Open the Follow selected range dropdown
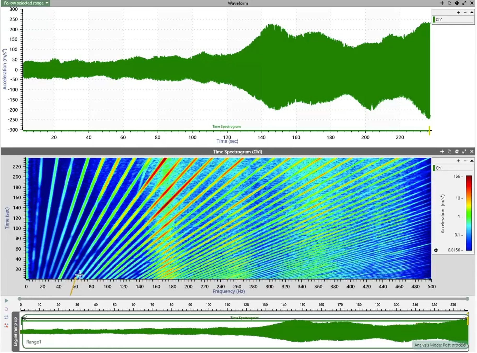The height and width of the screenshot is (353, 477). coord(26,3)
